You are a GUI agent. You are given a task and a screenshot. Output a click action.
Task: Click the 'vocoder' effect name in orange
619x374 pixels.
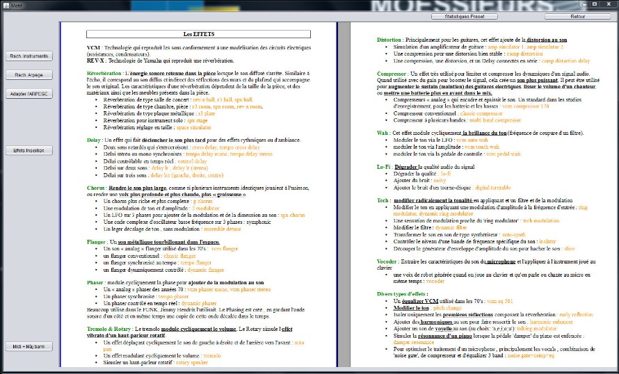pyautogui.click(x=435, y=282)
